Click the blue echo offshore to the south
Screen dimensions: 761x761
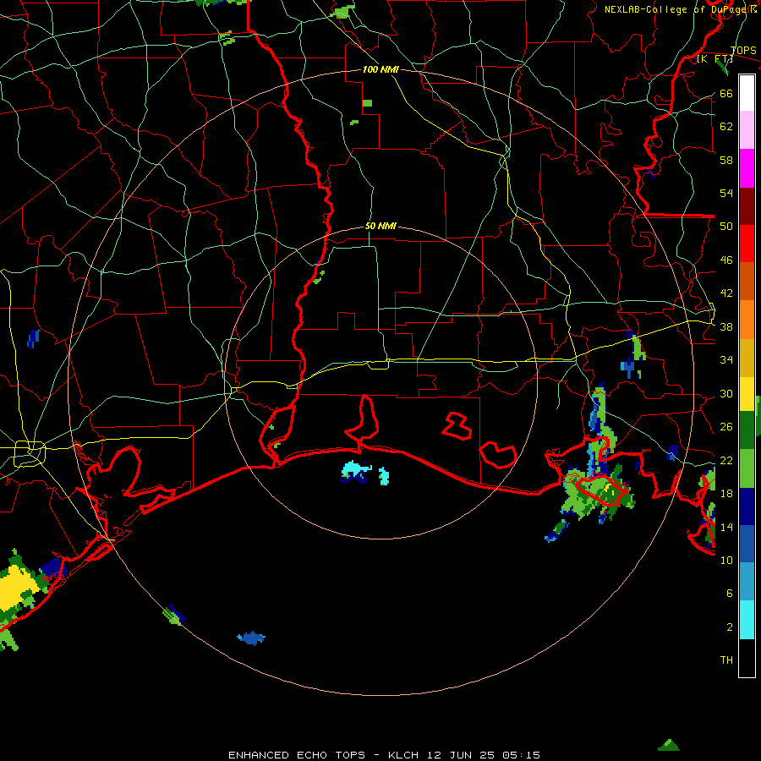251,638
